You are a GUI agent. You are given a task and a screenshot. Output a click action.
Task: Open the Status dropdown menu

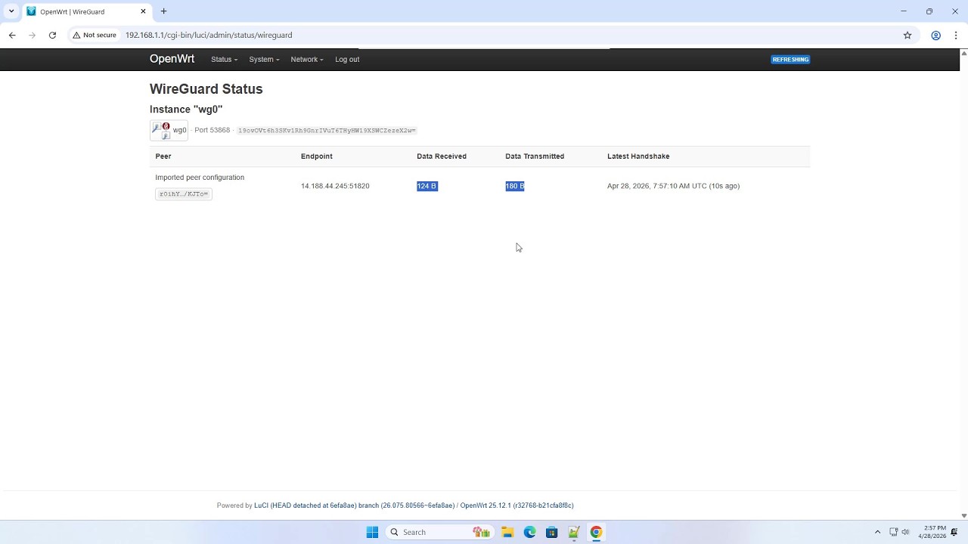pos(224,59)
